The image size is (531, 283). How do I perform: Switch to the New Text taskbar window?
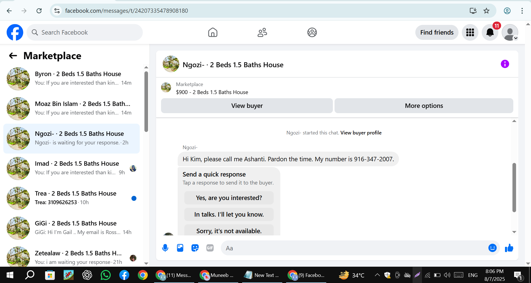tap(262, 275)
